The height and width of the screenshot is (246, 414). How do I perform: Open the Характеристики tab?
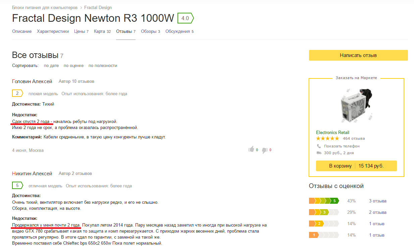pos(53,32)
